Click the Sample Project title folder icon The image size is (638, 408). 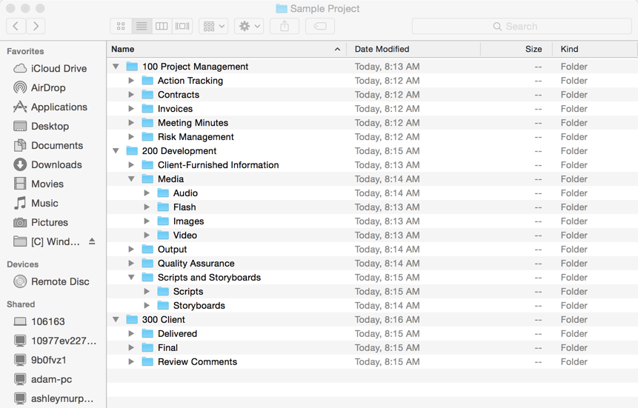[x=282, y=9]
